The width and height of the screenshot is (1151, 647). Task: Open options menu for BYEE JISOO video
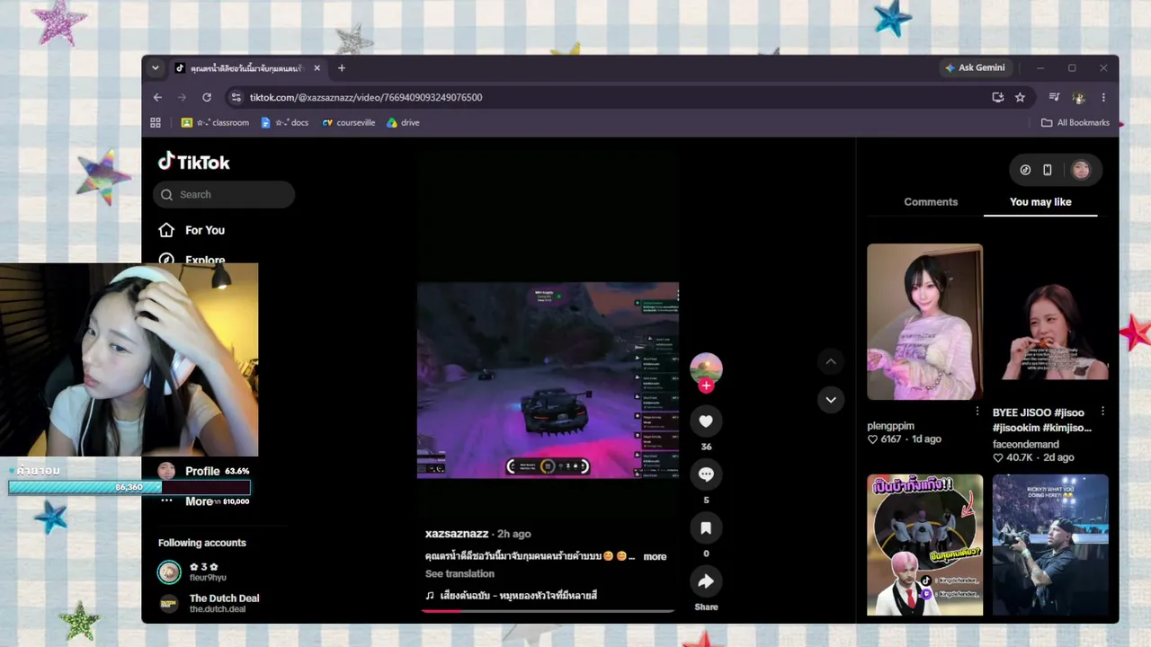tap(1102, 412)
